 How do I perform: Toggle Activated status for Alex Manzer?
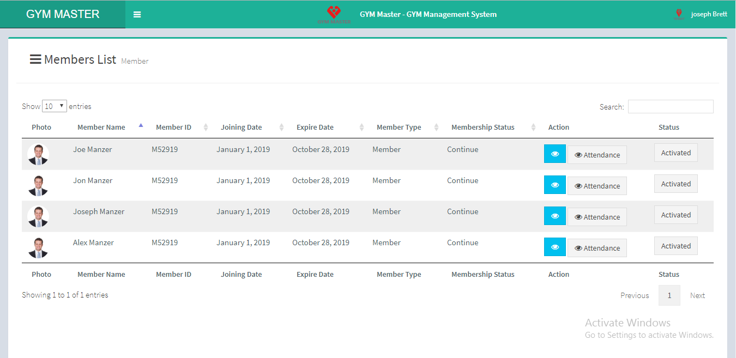pyautogui.click(x=675, y=246)
